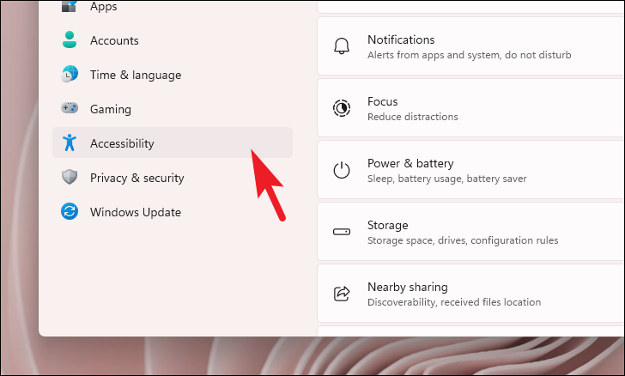Open the Storage settings card

(x=470, y=232)
